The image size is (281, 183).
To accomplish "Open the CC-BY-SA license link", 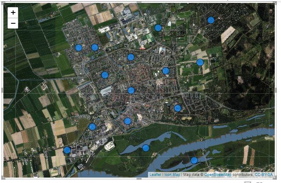I will tap(264, 175).
